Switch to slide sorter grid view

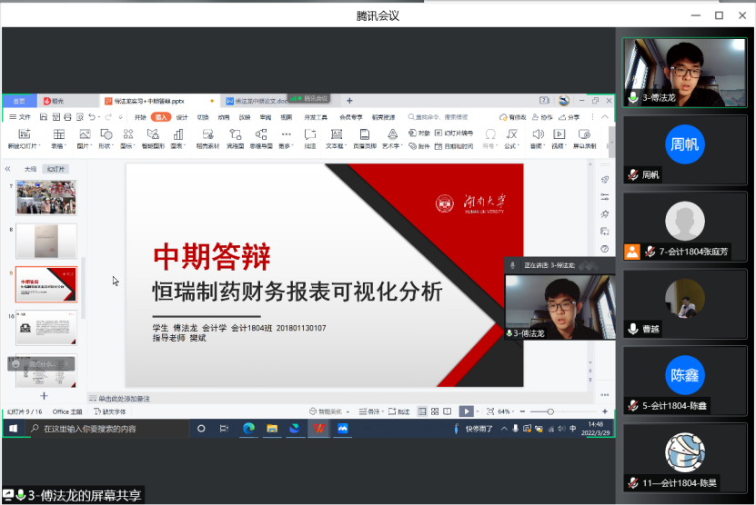coord(435,411)
